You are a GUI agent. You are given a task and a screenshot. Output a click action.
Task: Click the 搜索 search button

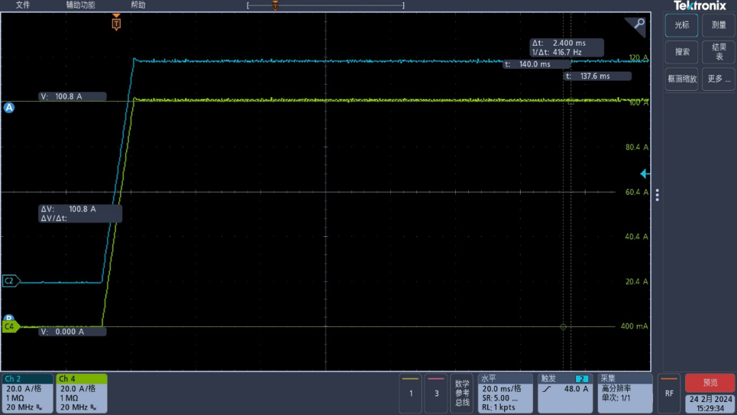coord(681,52)
